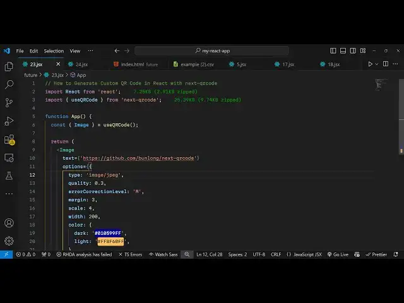The image size is (404, 303).
Task: Open the Edit menu
Action: coord(33,51)
